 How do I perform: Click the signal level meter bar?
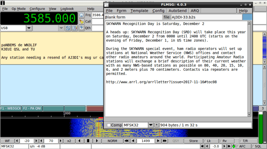pyautogui.click(x=261, y=127)
